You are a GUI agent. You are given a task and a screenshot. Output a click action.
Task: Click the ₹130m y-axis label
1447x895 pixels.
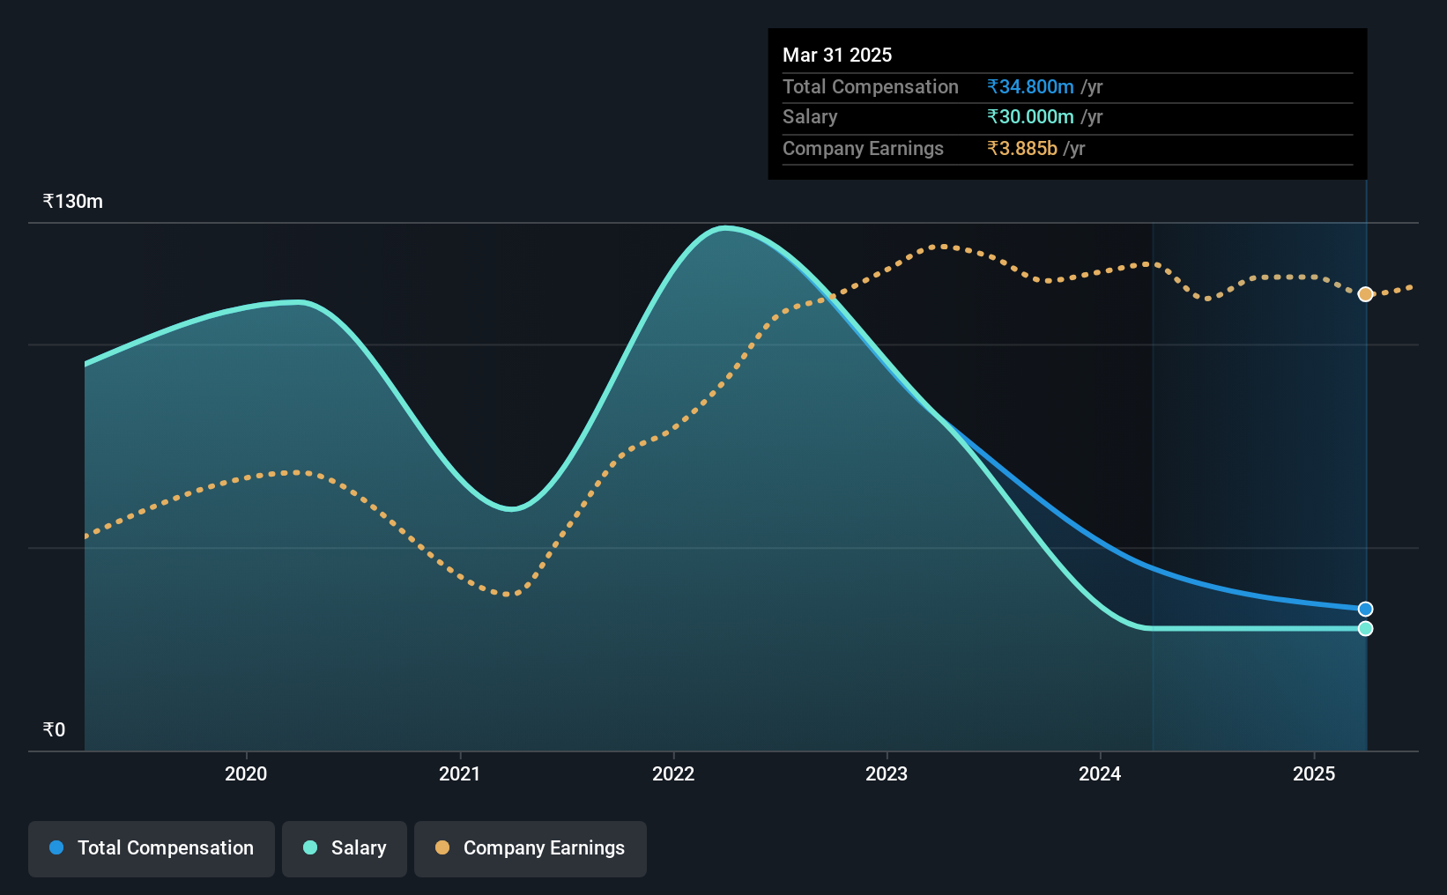point(73,201)
